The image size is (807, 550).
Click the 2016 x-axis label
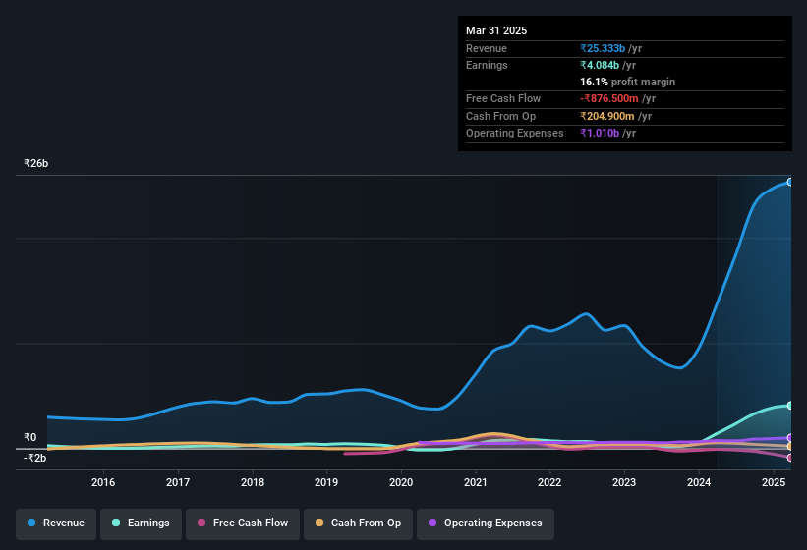point(103,482)
